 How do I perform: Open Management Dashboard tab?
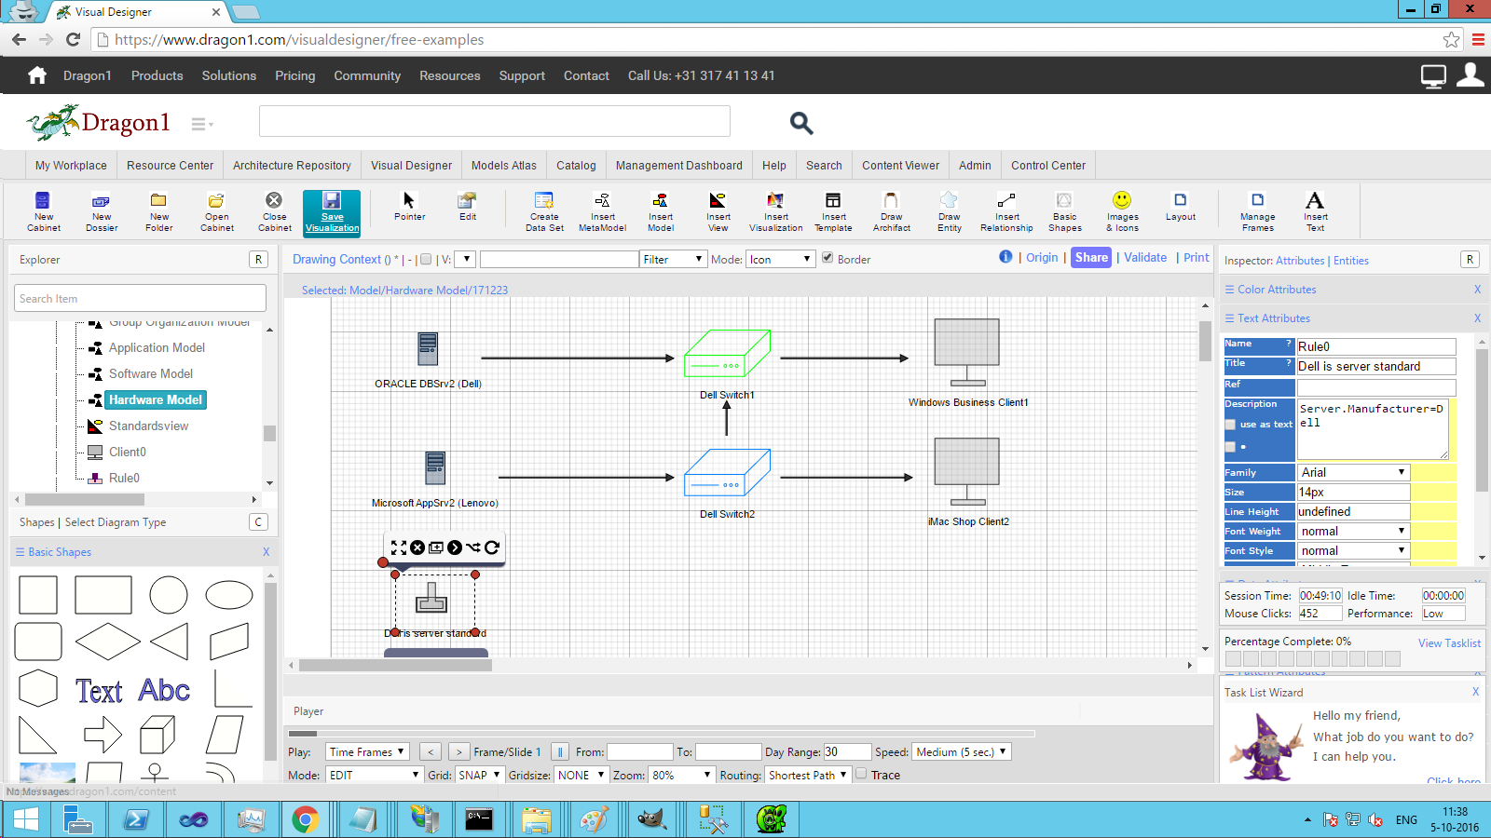click(x=679, y=165)
